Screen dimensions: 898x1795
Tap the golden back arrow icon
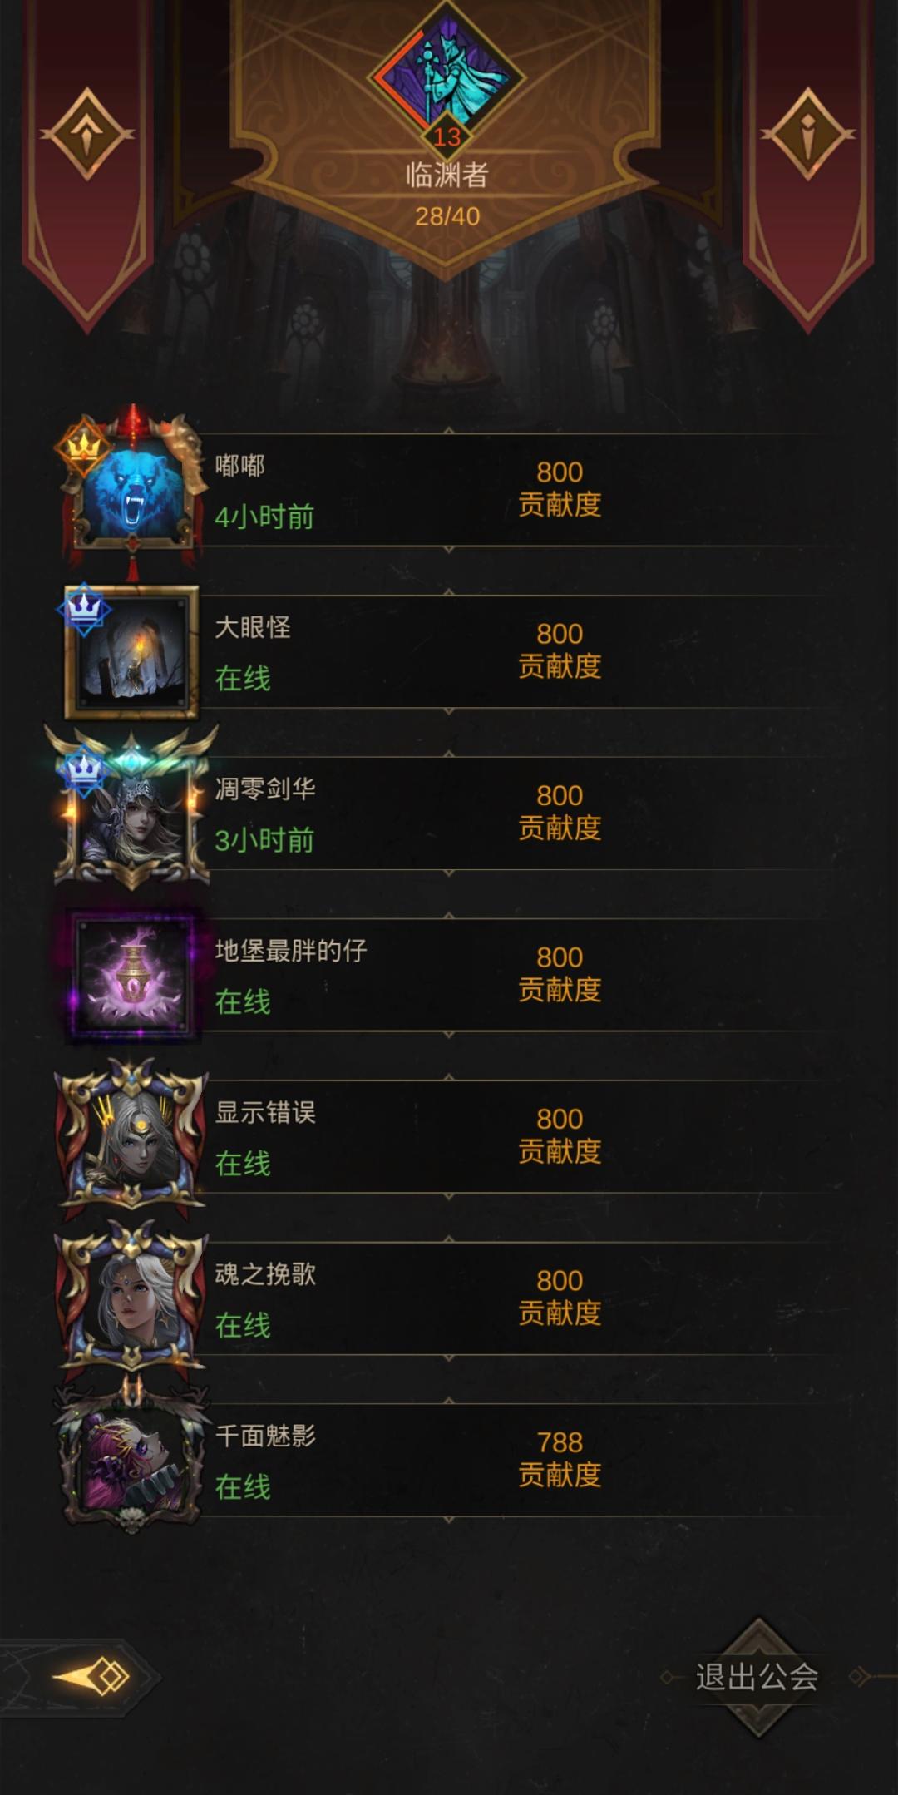91,1677
